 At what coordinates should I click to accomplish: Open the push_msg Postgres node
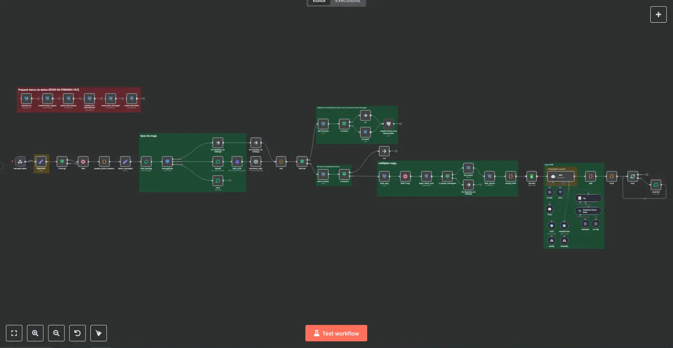click(384, 176)
